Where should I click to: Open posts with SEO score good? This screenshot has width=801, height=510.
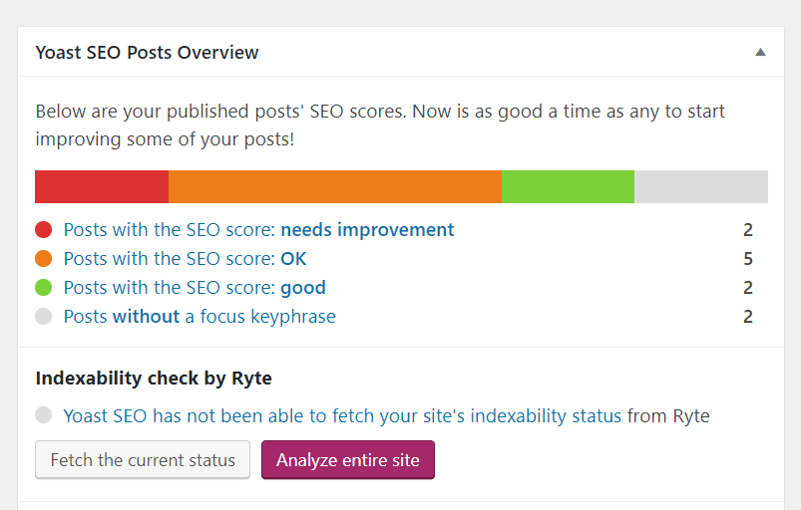tap(195, 288)
